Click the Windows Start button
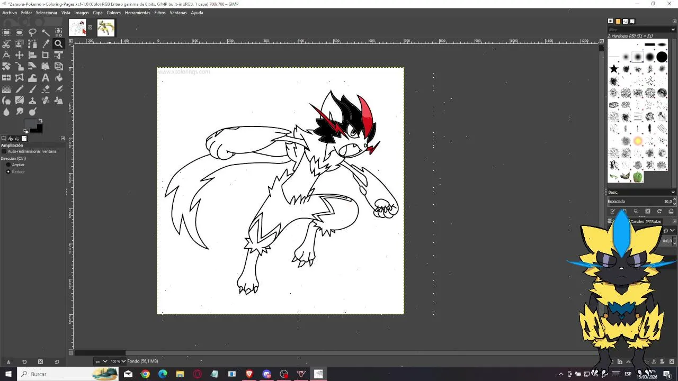Image resolution: width=678 pixels, height=381 pixels. pyautogui.click(x=8, y=374)
